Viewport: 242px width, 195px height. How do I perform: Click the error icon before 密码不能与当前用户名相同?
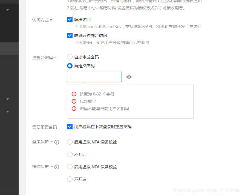point(74,109)
